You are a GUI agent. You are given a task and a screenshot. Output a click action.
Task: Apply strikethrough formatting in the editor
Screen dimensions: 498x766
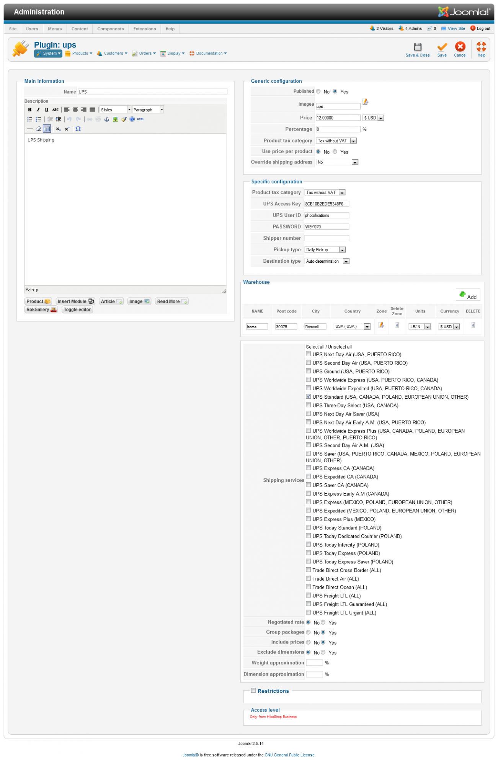click(56, 110)
